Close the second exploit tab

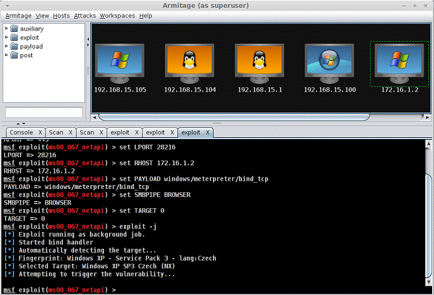pos(172,132)
